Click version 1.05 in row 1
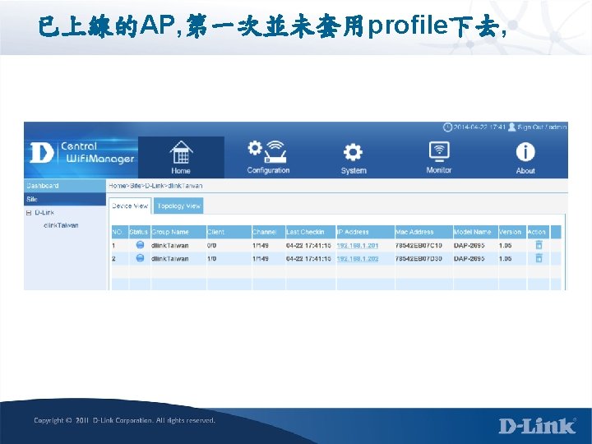The height and width of the screenshot is (444, 592). point(505,245)
